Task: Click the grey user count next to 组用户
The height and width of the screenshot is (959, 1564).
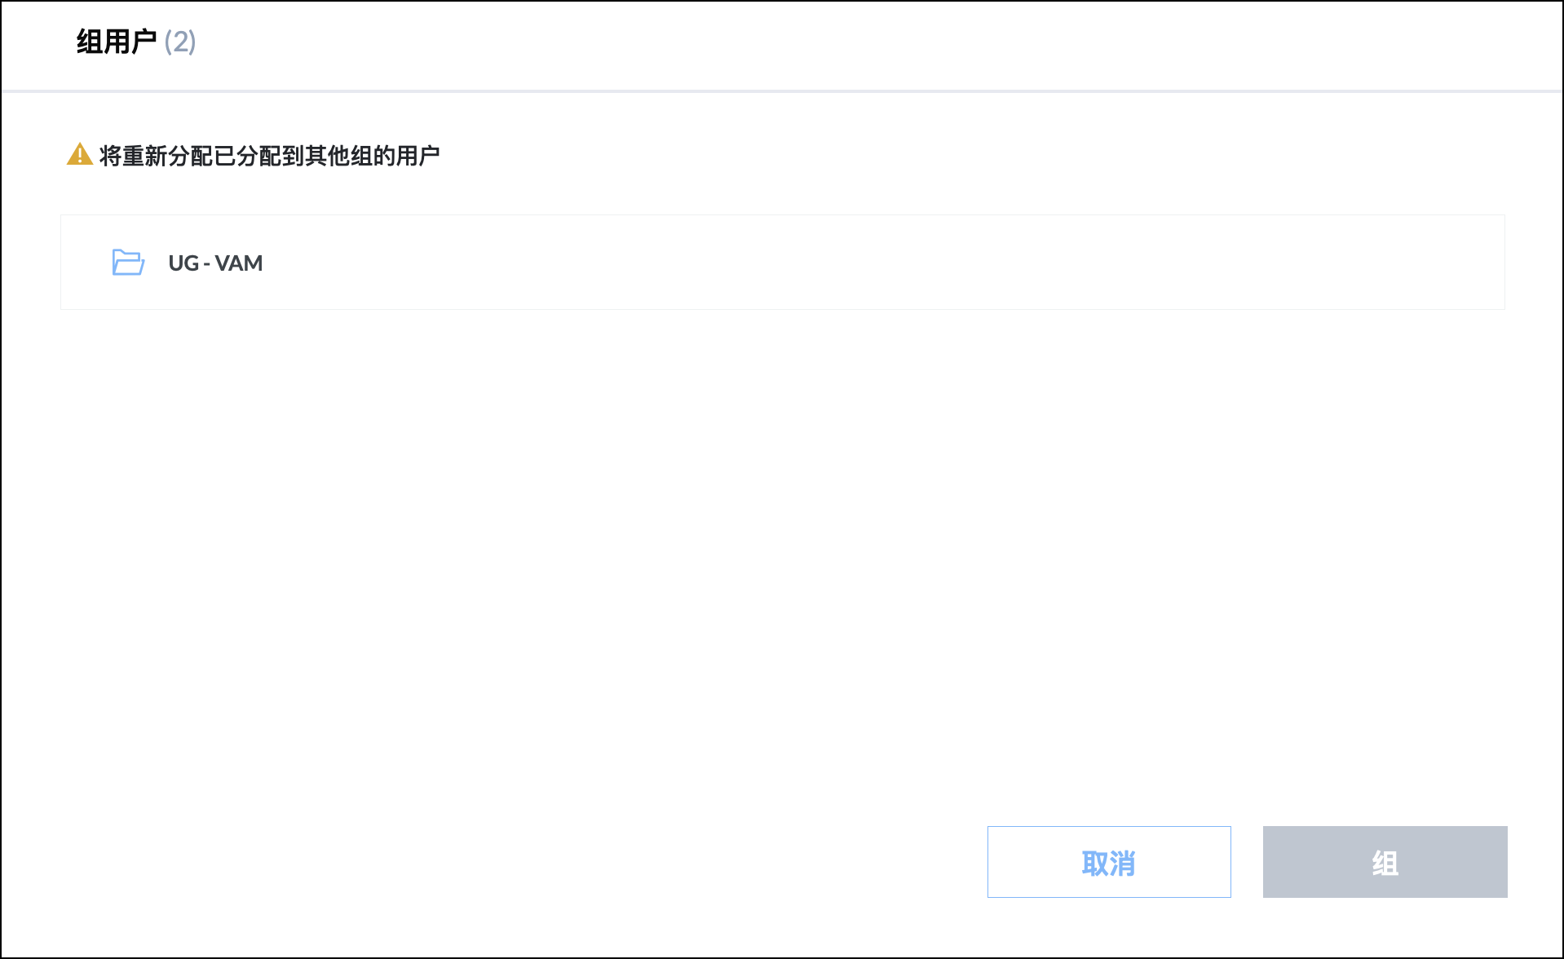Action: [x=180, y=42]
